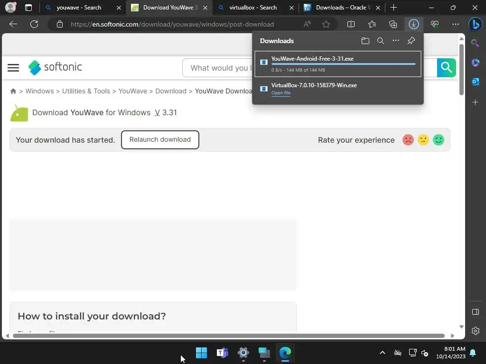
Task: Open Outlook in the sidebar
Action: (x=476, y=82)
